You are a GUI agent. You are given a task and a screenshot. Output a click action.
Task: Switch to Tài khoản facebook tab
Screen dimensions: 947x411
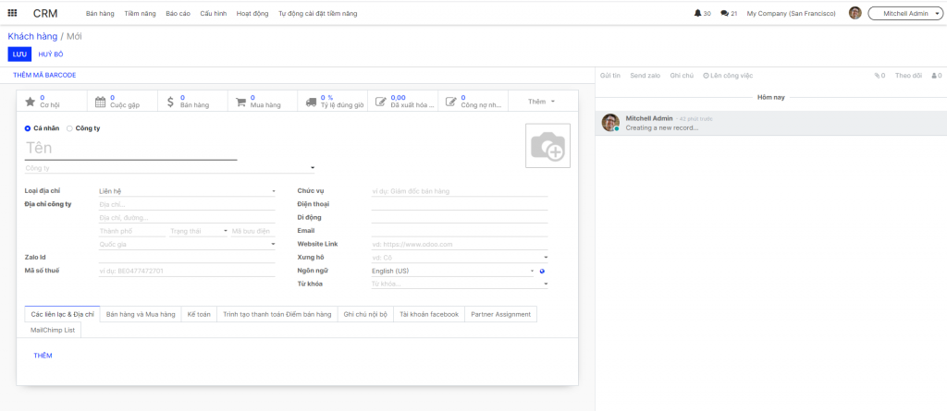coord(429,314)
